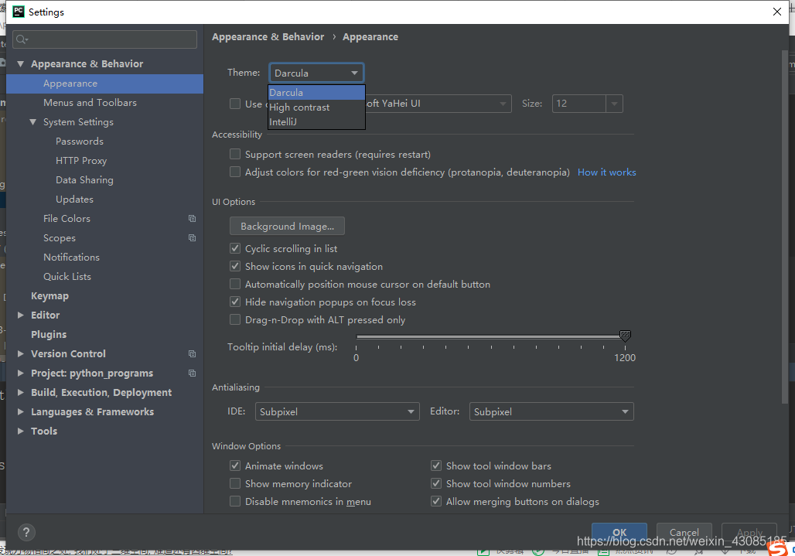
Task: Select IntelliJ theme option
Action: (x=316, y=121)
